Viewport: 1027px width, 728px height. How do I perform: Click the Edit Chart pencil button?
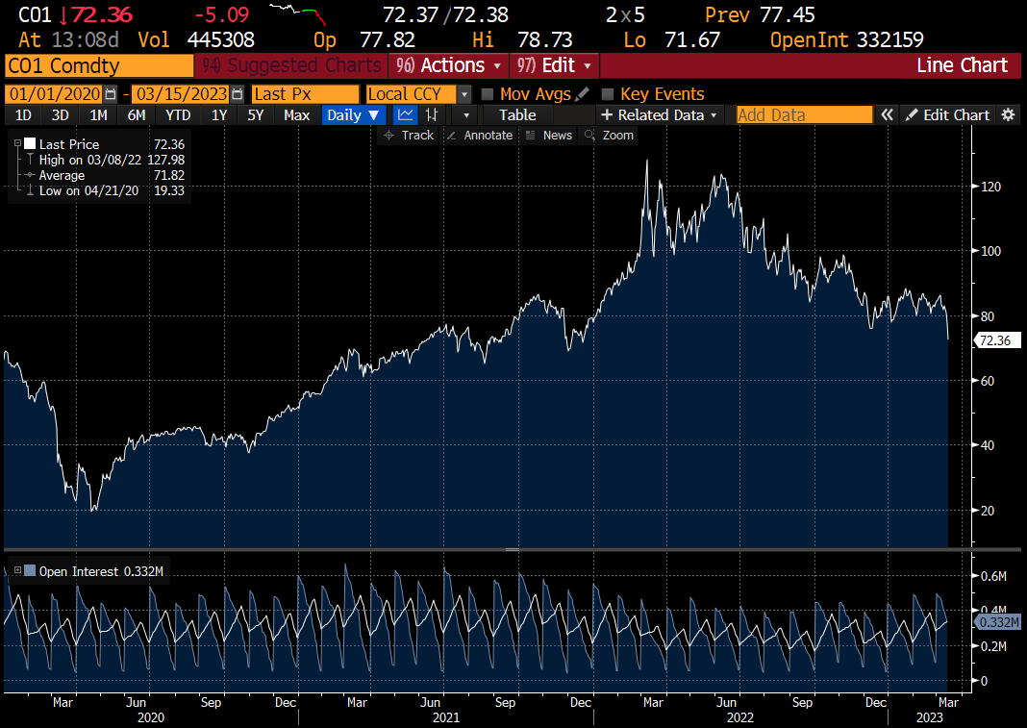coord(947,115)
